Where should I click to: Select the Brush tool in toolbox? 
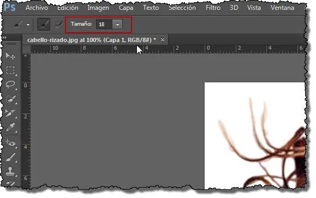tap(10, 157)
